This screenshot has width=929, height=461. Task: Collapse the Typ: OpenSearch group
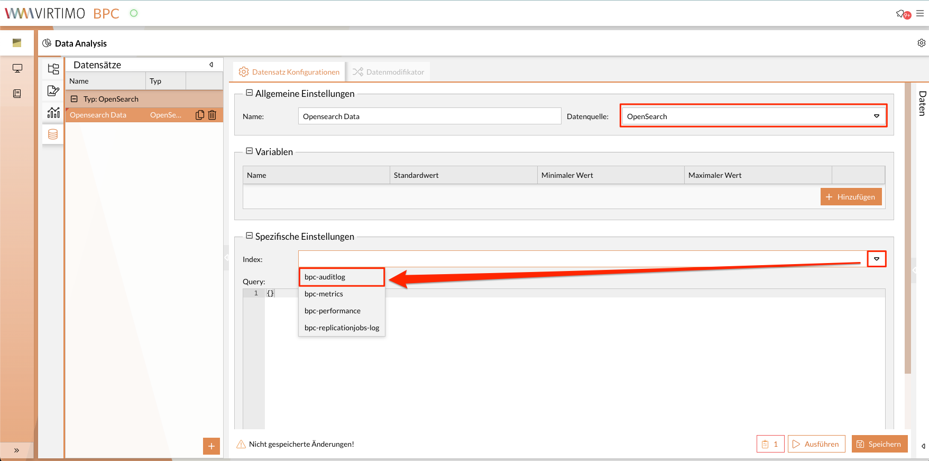tap(75, 99)
